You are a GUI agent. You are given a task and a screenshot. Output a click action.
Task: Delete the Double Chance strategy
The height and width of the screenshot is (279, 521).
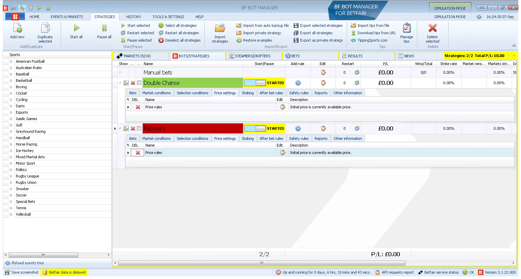click(133, 83)
